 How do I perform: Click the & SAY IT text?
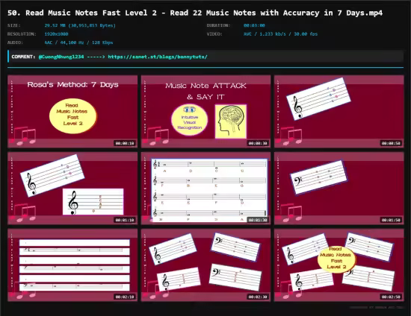tap(205, 97)
